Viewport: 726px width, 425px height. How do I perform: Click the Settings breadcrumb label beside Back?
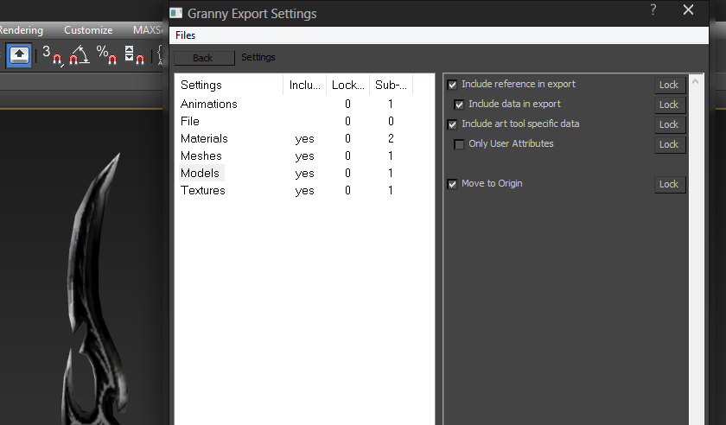pos(258,57)
